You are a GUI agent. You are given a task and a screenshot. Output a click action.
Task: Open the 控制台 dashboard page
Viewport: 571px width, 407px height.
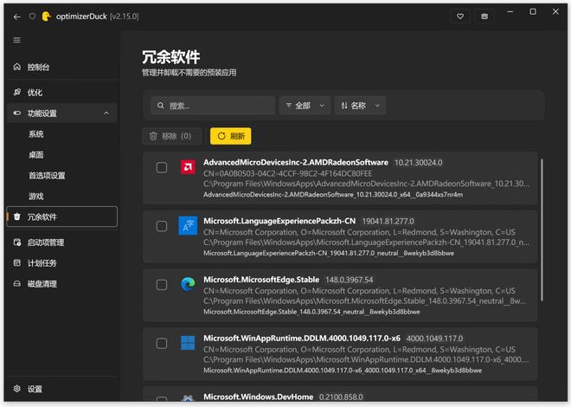pos(62,67)
